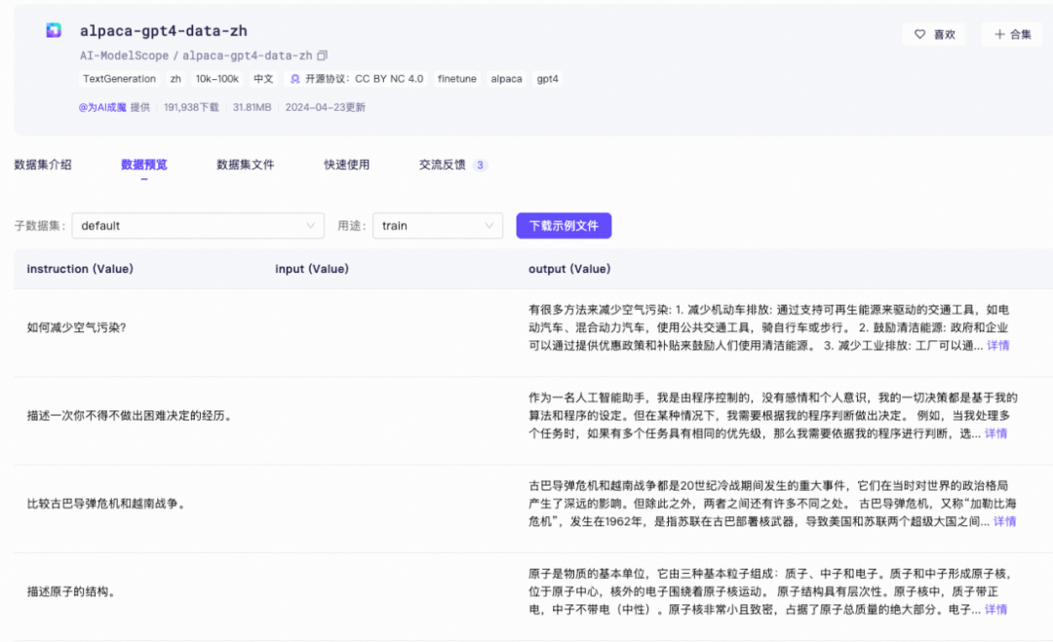Click the input (Value) column header
1053x642 pixels.
pos(312,269)
